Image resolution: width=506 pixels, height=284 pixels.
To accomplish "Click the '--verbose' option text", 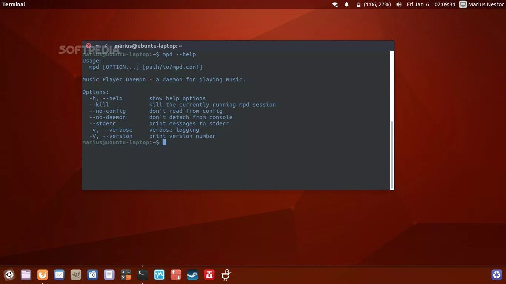I will (x=117, y=130).
